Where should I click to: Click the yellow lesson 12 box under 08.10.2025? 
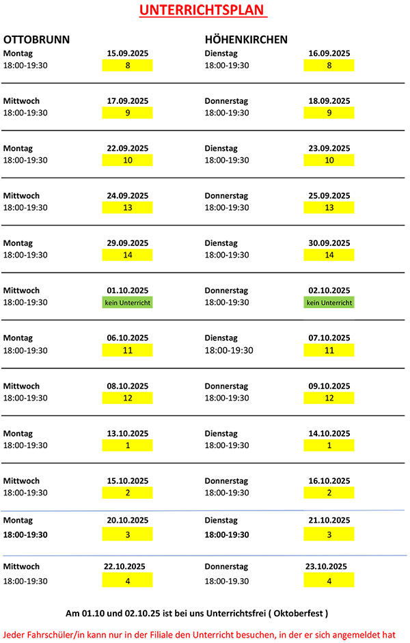coord(127,398)
